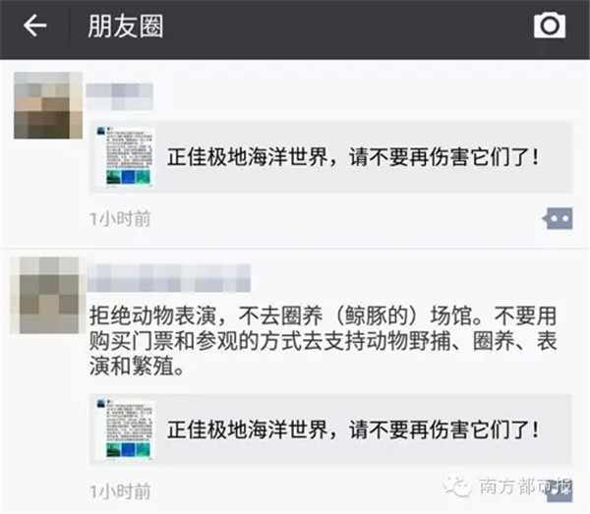Click the divider line between both posts

(295, 249)
